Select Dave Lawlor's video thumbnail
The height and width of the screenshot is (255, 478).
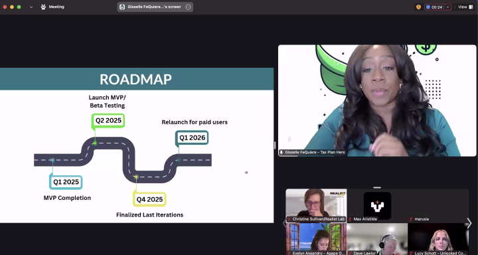377,239
